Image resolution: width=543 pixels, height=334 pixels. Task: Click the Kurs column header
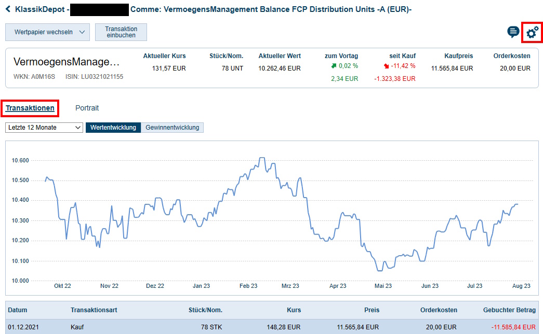point(294,310)
